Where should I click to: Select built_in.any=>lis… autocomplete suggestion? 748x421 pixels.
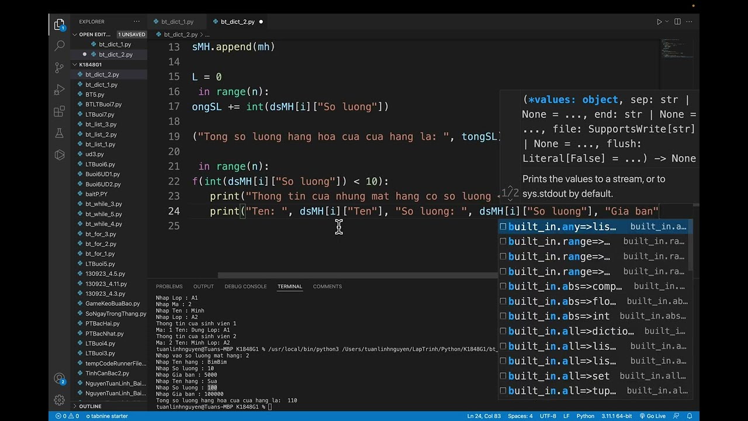pos(594,227)
